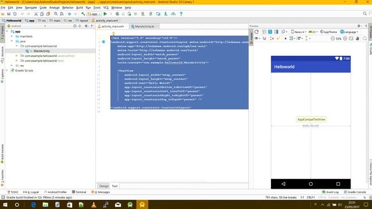Click the Windows Start button
372x209 pixels.
[5, 204]
